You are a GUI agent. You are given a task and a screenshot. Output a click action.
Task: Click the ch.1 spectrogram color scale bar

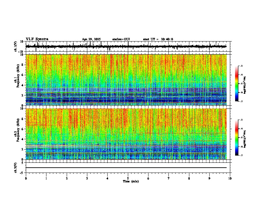(x=236, y=84)
